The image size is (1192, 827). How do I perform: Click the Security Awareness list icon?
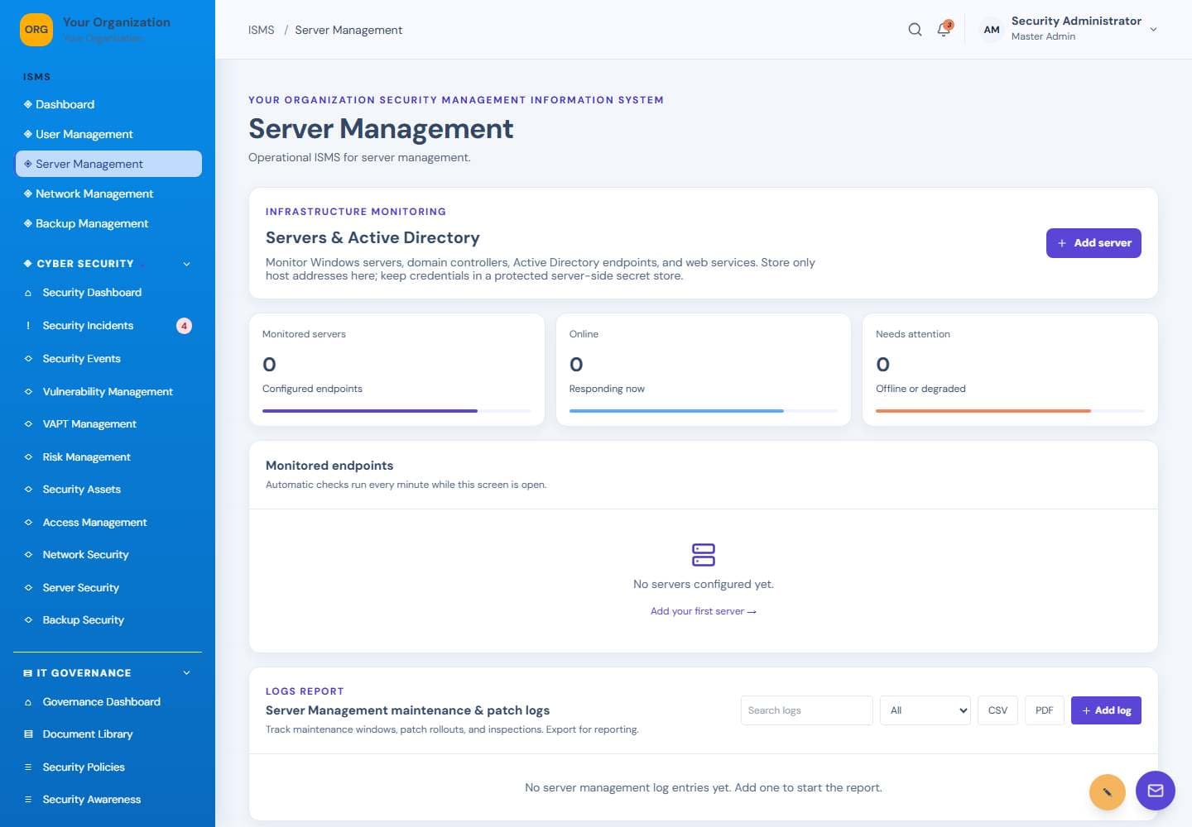point(28,800)
